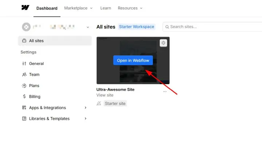Open the Resources dropdown menu
The height and width of the screenshot is (155, 262).
coord(130,8)
